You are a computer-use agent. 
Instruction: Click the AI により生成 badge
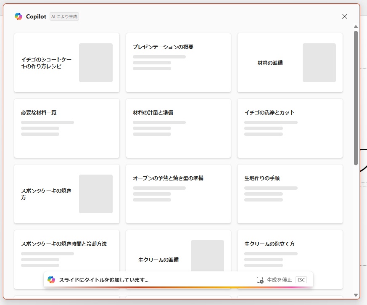click(x=64, y=16)
